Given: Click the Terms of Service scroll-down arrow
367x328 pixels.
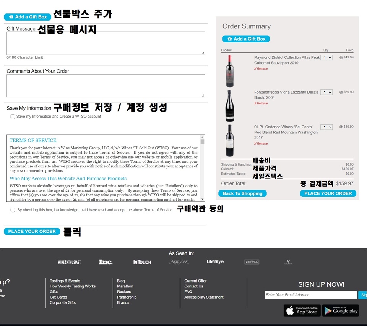Looking at the screenshot, I should (202, 200).
